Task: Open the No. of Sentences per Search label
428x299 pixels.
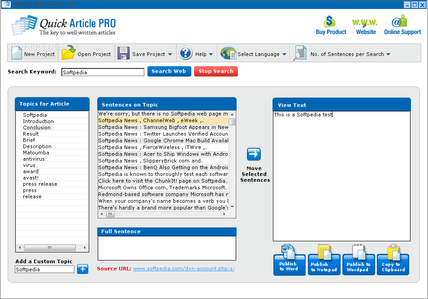Action: [347, 54]
